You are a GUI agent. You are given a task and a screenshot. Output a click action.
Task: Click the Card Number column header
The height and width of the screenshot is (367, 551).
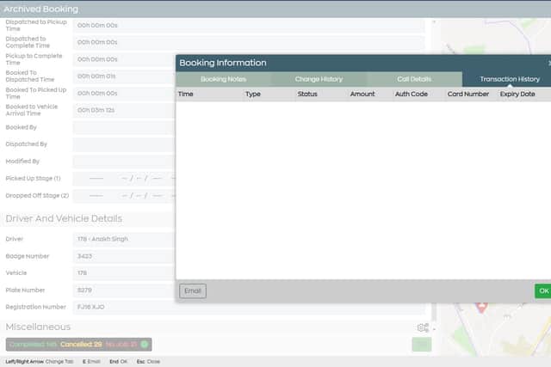[468, 94]
